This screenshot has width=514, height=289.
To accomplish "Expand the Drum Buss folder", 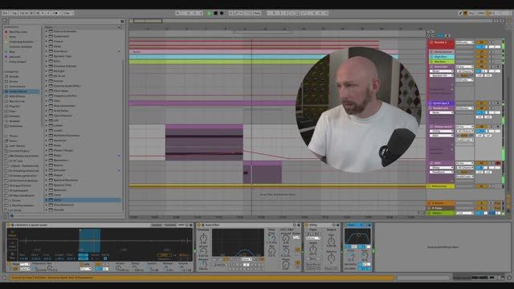I will pos(47,51).
